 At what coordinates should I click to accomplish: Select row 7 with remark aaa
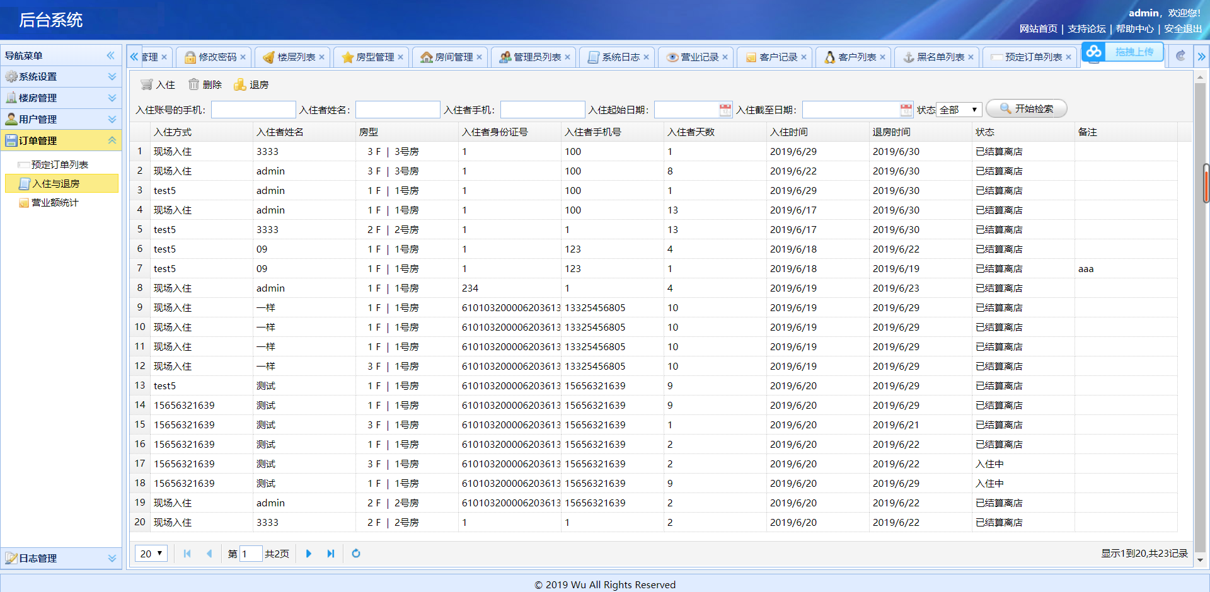pos(654,269)
